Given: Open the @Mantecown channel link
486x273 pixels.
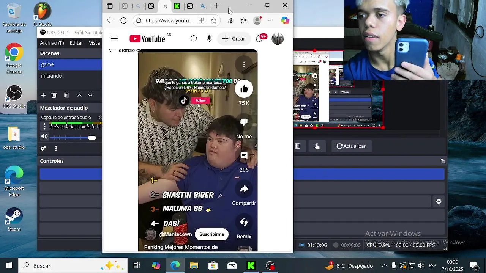Looking at the screenshot, I should [175, 234].
